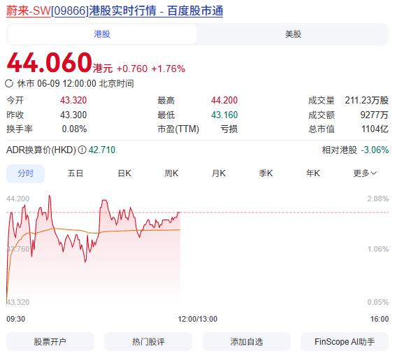Click the 今开 value 43.320
The height and width of the screenshot is (358, 411).
tap(73, 100)
